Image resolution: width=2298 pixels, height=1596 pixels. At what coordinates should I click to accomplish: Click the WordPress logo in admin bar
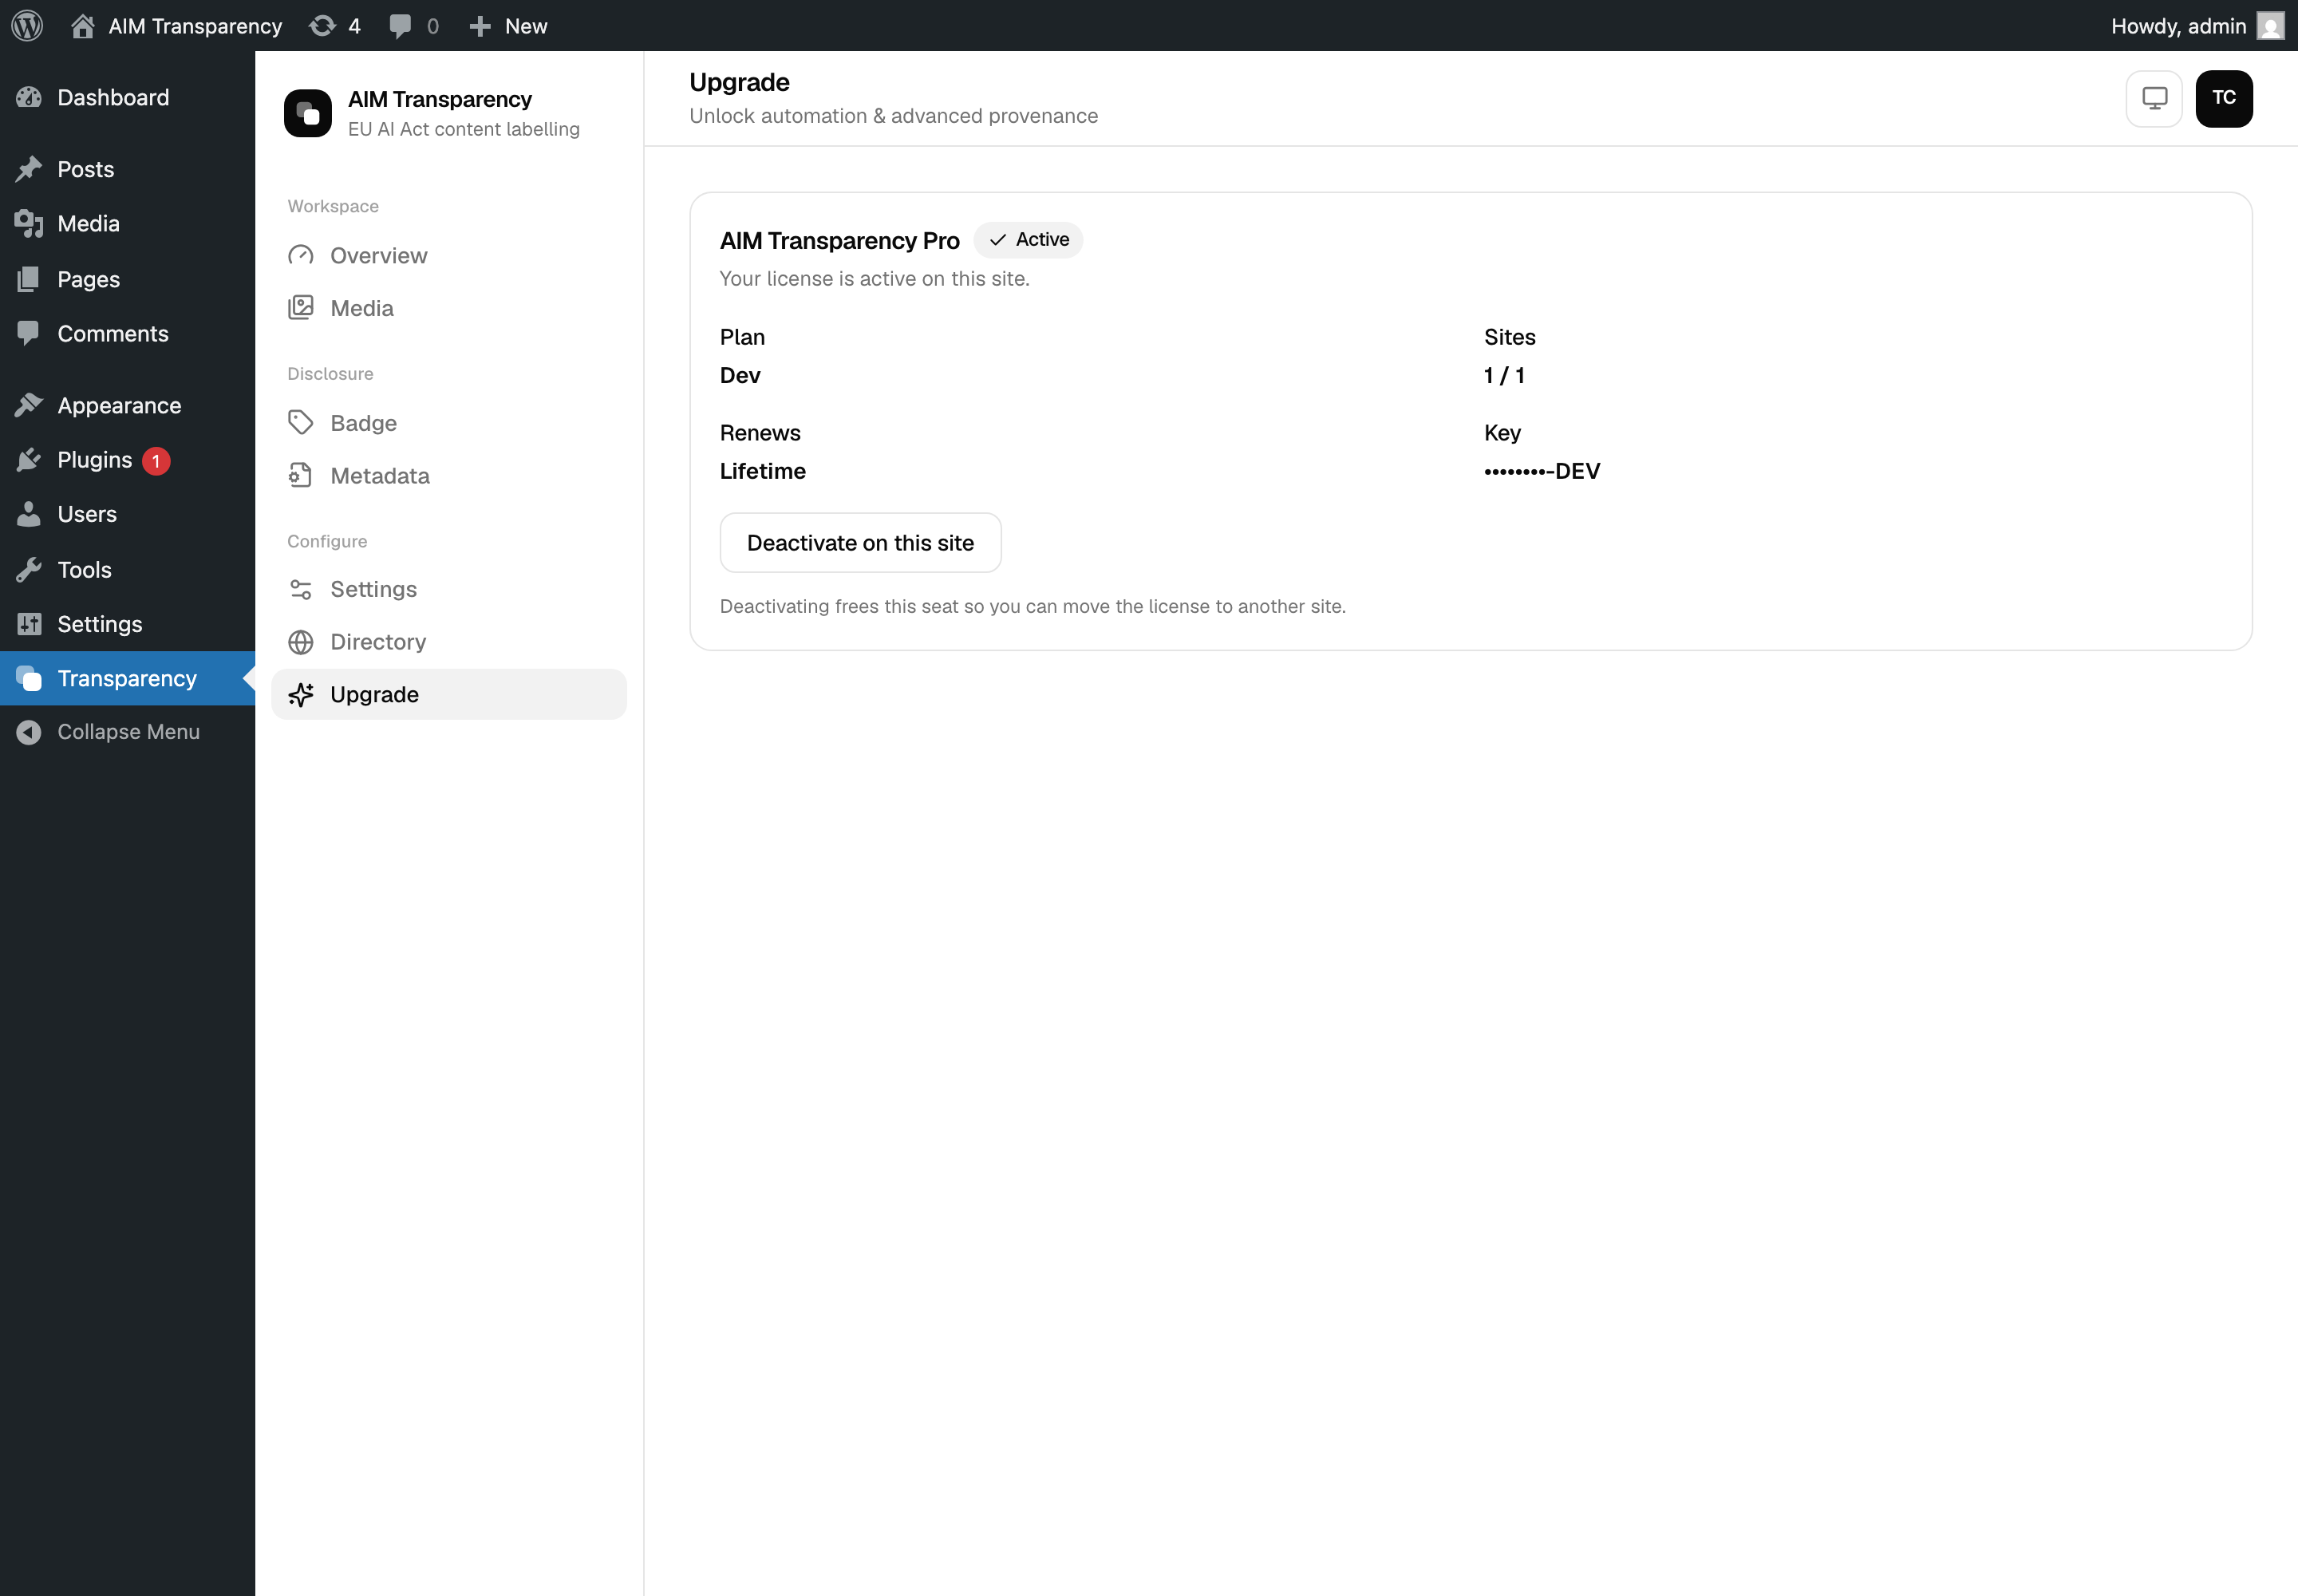pyautogui.click(x=27, y=25)
